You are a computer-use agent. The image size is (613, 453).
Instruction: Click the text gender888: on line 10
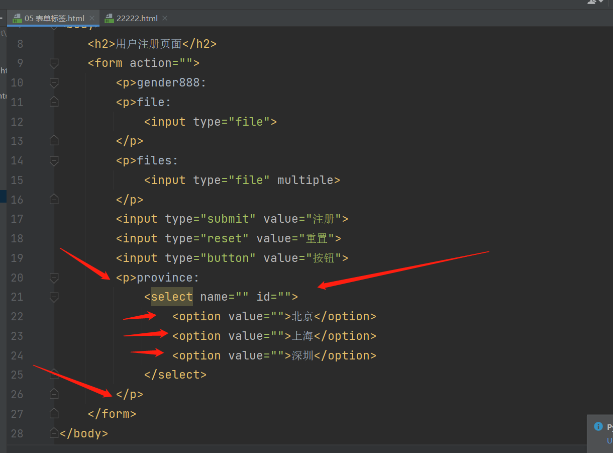click(x=171, y=82)
